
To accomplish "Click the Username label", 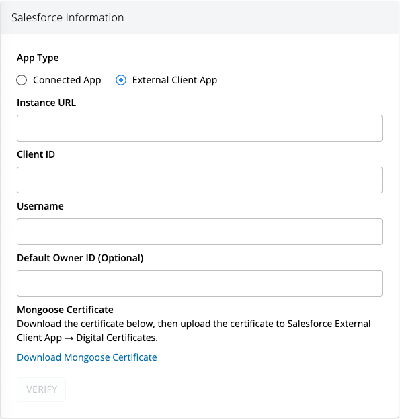I will 40,206.
